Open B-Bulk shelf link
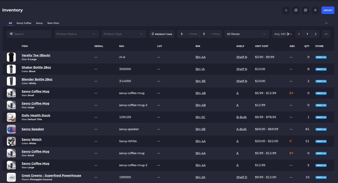338x183 pixels. pyautogui.click(x=241, y=117)
